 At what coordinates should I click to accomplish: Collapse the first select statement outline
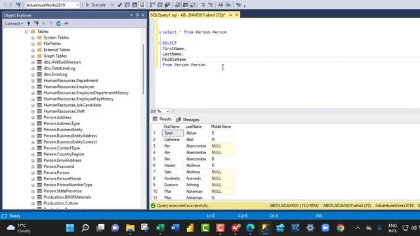pyautogui.click(x=160, y=32)
